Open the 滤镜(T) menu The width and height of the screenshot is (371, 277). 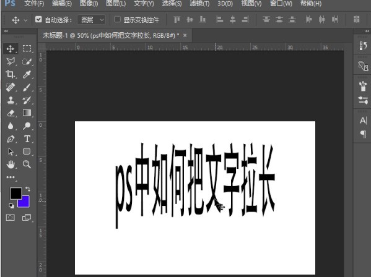(x=199, y=4)
